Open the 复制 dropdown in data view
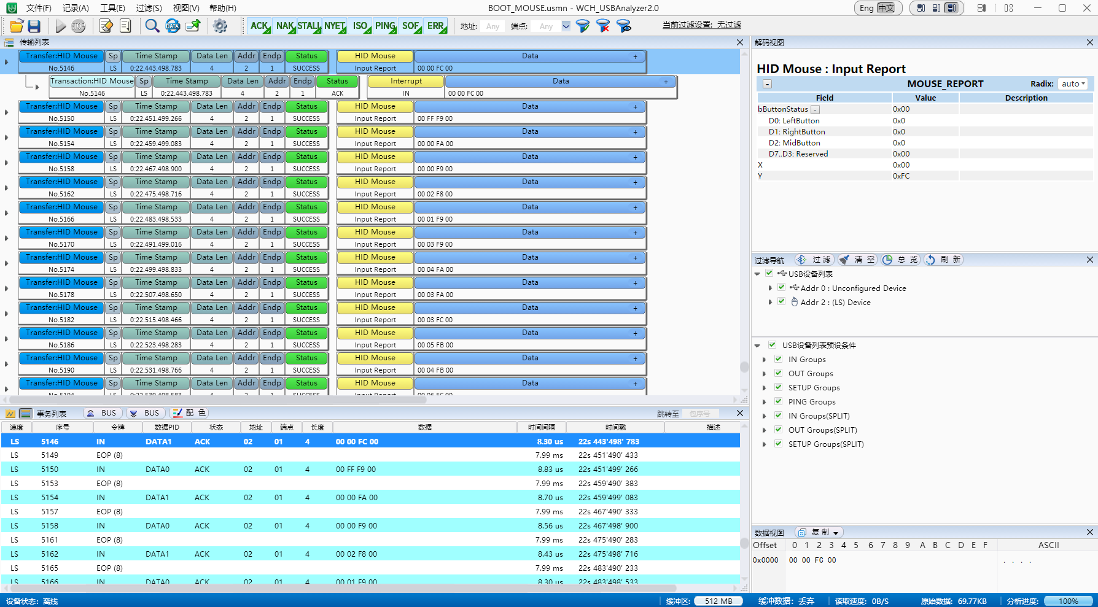This screenshot has height=607, width=1098. coord(836,533)
